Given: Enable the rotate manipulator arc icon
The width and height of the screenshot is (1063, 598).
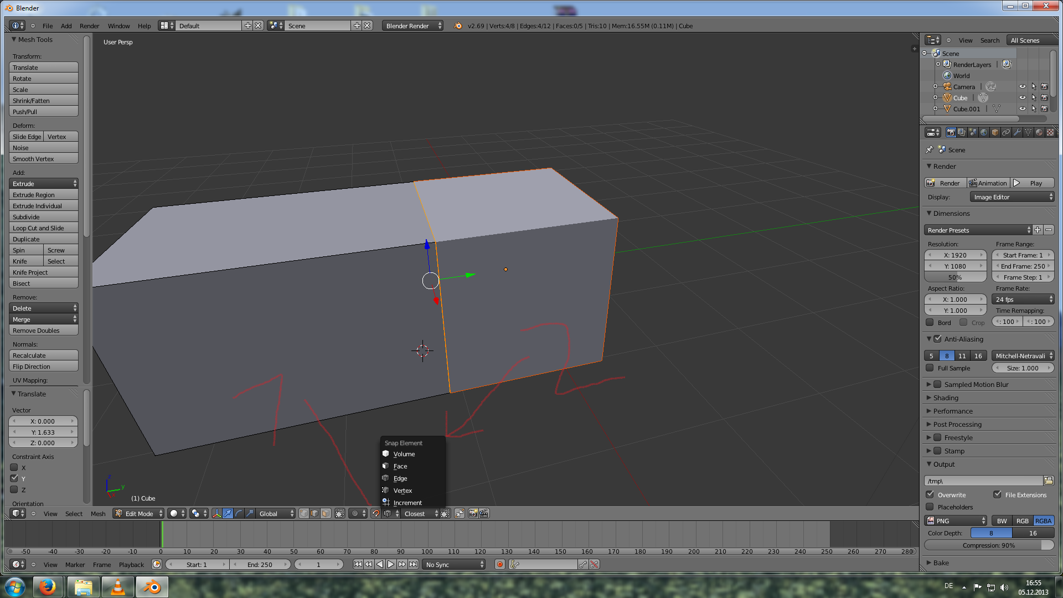Looking at the screenshot, I should coord(239,513).
